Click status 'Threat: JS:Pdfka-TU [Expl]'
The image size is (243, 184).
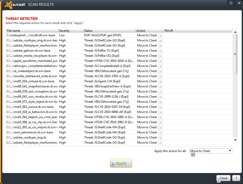tap(101, 51)
